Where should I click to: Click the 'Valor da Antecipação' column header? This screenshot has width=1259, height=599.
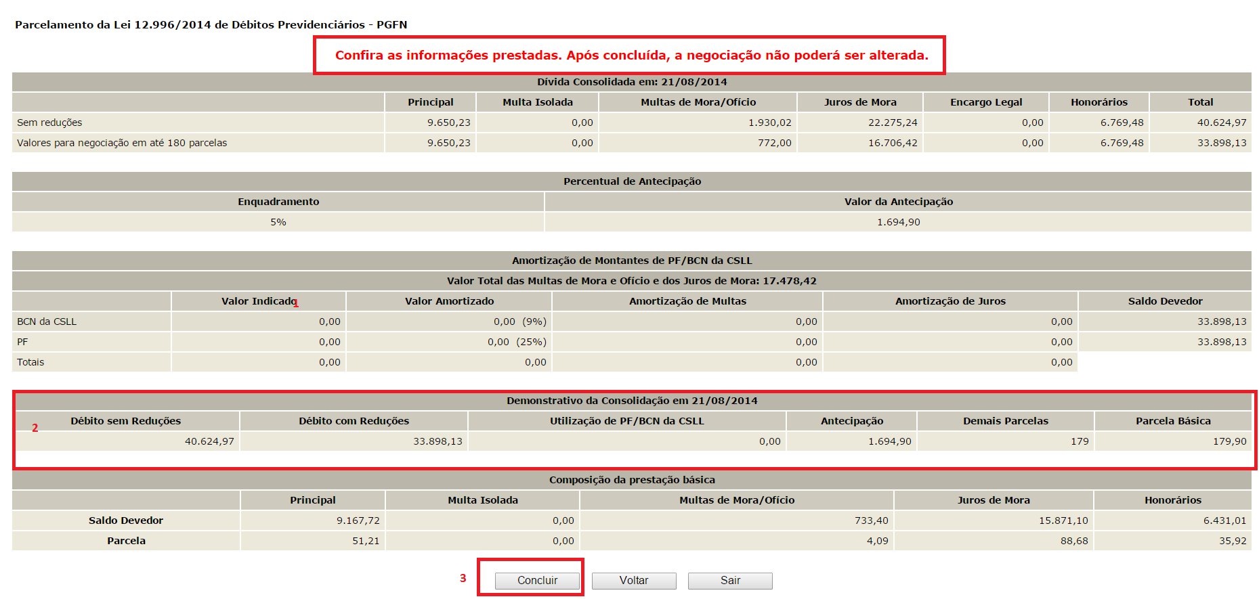[899, 202]
